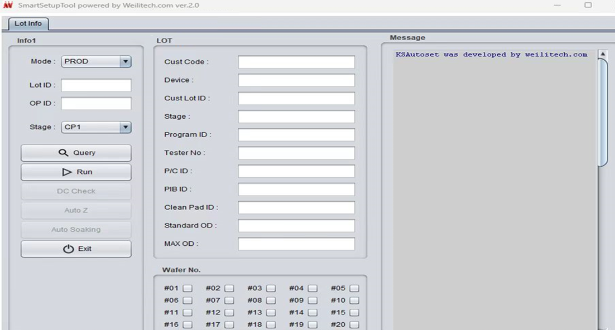Screen dimensions: 615x330
Task: Expand the Stage dropdown showing CP1
Action: (125, 128)
